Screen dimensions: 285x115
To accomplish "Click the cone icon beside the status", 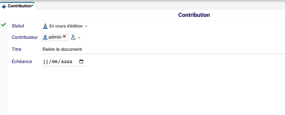I will [45, 26].
